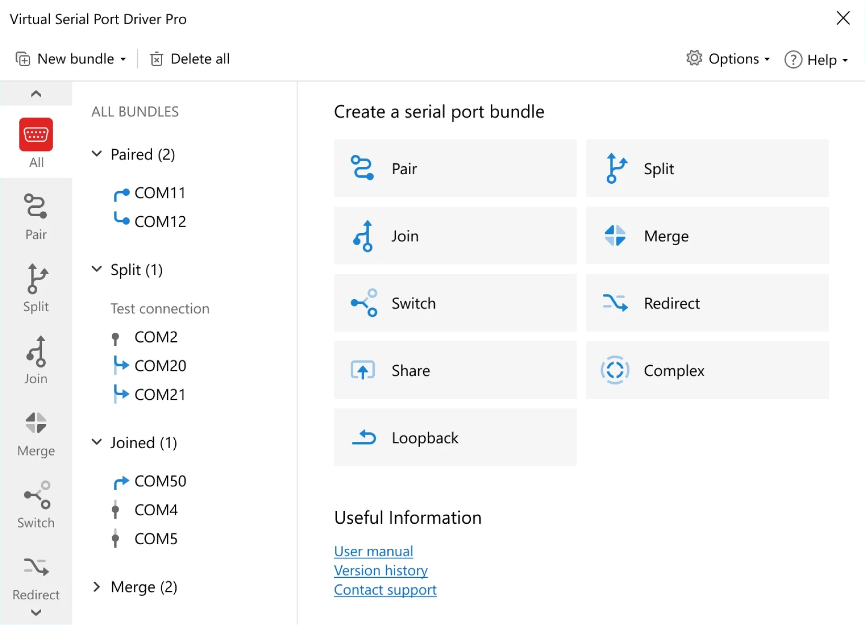Open the New bundle dropdown
The image size is (865, 625).
[x=71, y=59]
